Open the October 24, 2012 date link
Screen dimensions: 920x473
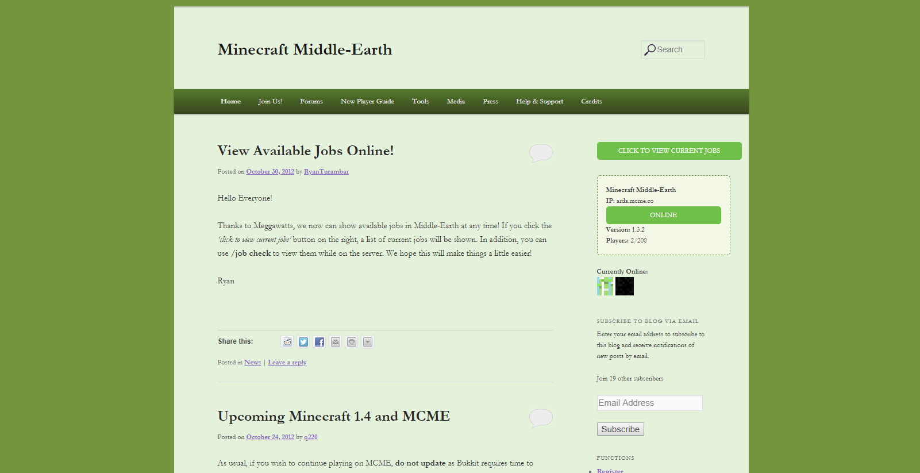point(270,437)
